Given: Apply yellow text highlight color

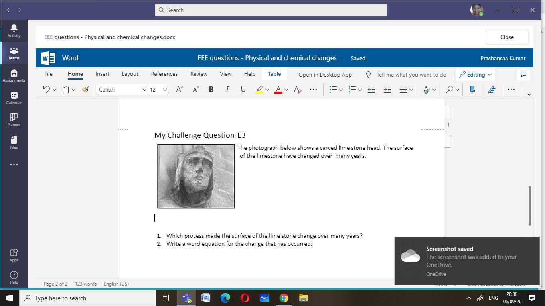Looking at the screenshot, I should [259, 90].
